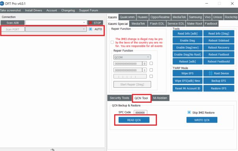Click the Restore EFS button
Image resolution: width=238 pixels, height=151 pixels.
pos(219,89)
